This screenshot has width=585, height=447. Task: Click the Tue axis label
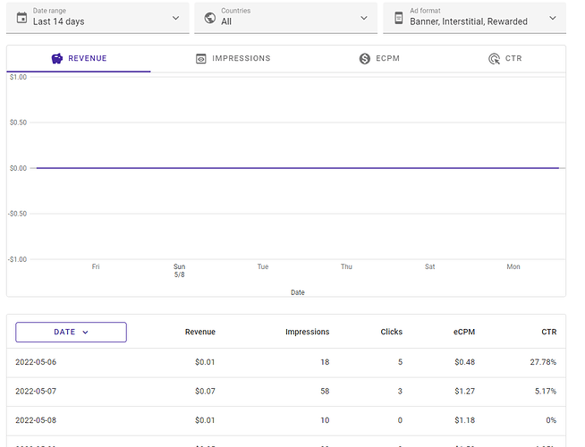(263, 266)
